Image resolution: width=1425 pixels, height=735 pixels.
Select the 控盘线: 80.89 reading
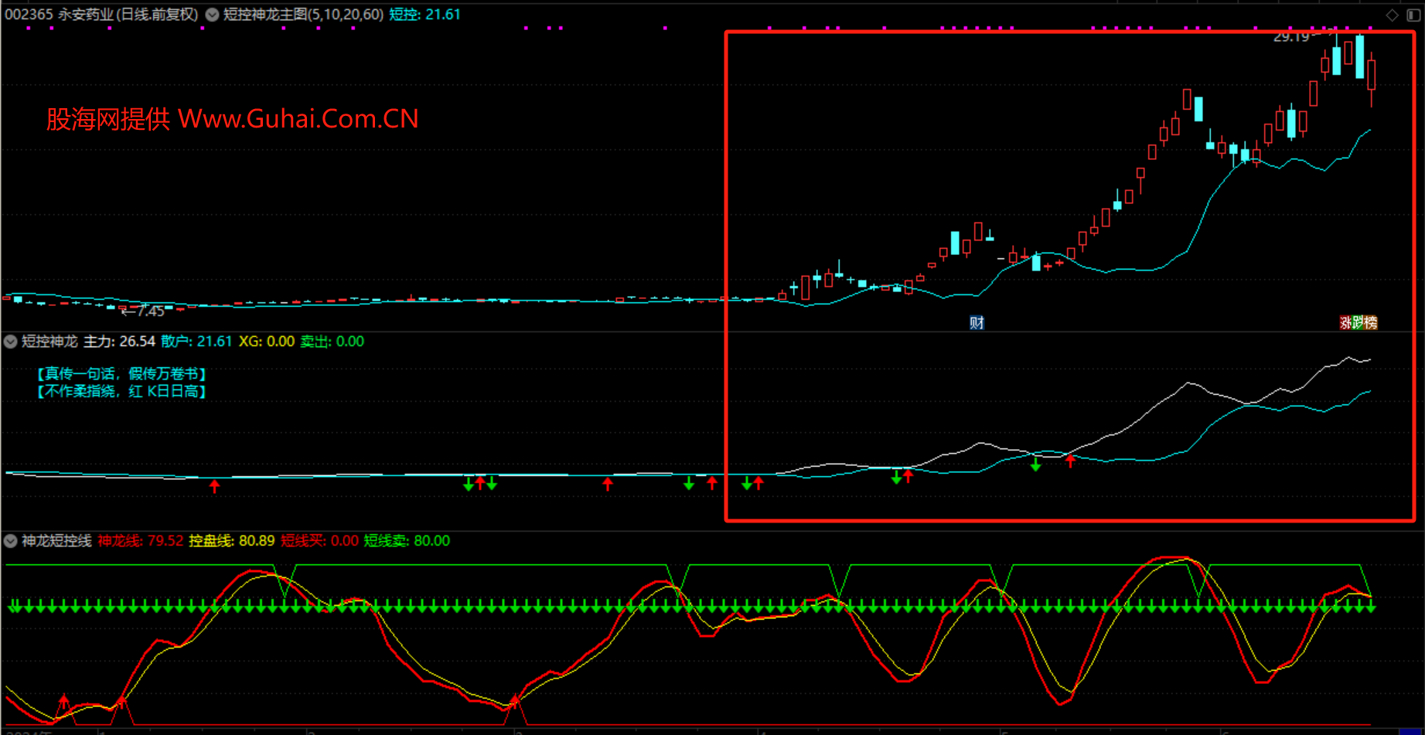pos(232,541)
